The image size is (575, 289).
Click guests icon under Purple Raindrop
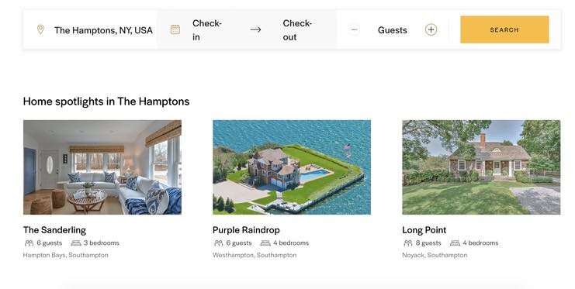(x=219, y=243)
